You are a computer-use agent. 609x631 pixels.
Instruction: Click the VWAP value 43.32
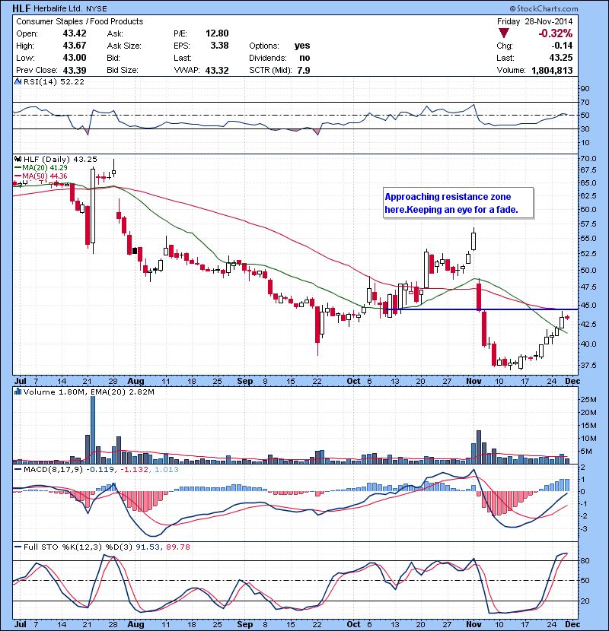pyautogui.click(x=217, y=70)
